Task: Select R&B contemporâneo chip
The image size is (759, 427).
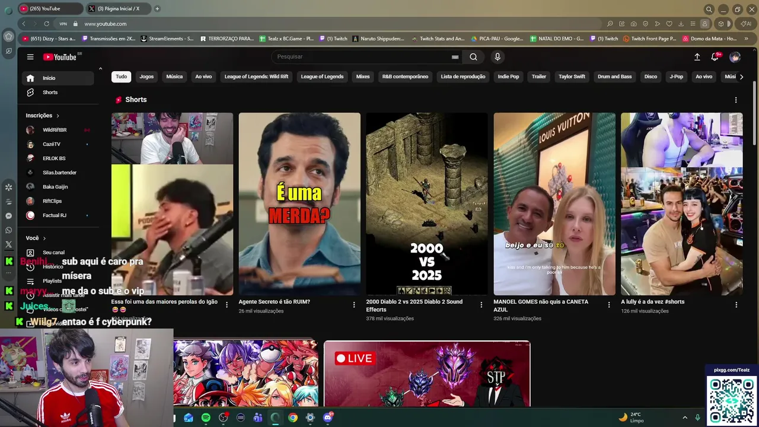Action: point(405,77)
